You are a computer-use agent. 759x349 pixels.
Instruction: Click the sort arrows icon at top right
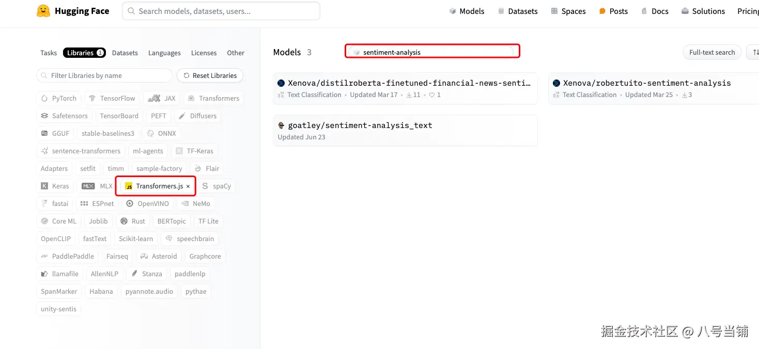click(x=755, y=52)
